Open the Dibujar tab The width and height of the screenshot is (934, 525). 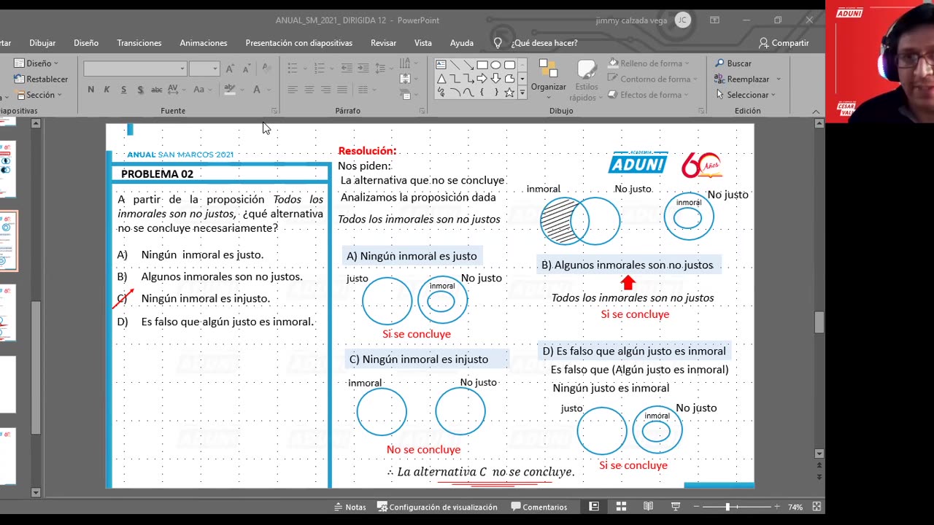coord(42,43)
